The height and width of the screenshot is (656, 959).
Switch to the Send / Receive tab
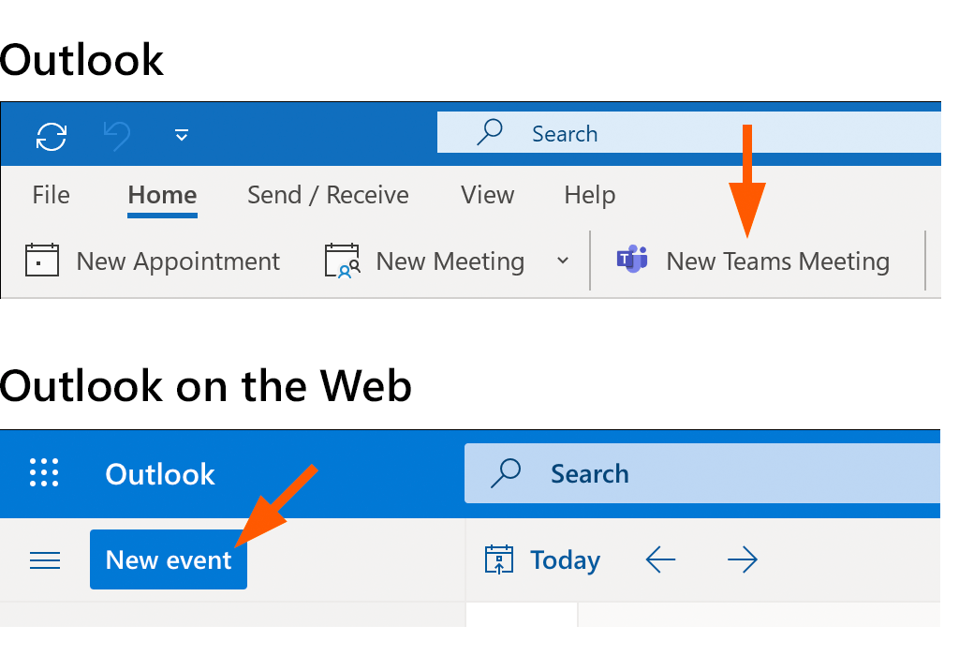pyautogui.click(x=328, y=195)
